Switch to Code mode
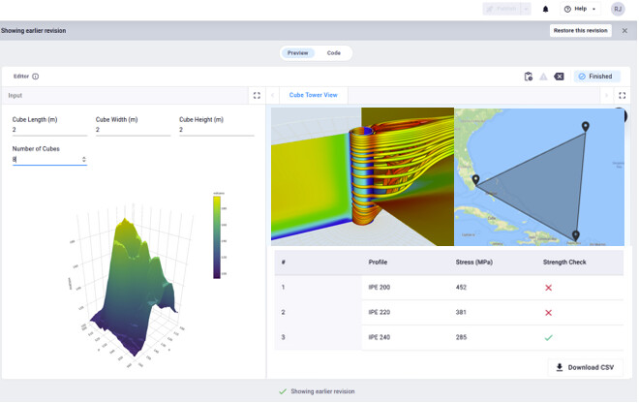Screen dimensions: 639x403 click(x=333, y=53)
